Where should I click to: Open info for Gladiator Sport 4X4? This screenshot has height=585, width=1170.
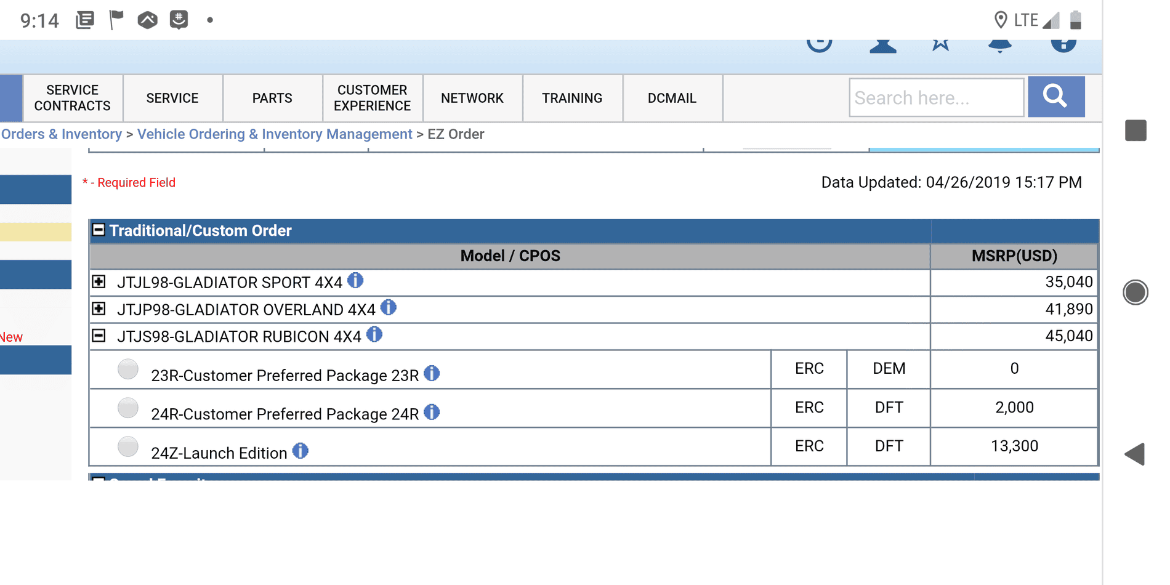pyautogui.click(x=355, y=280)
